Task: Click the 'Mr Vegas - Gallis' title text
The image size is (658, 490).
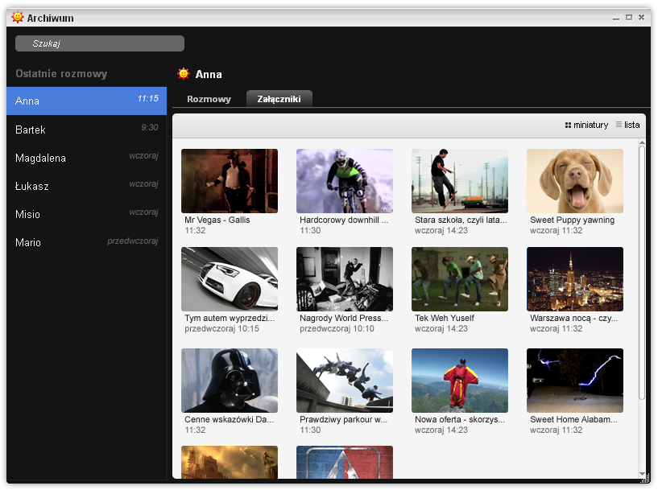Action: pos(217,220)
